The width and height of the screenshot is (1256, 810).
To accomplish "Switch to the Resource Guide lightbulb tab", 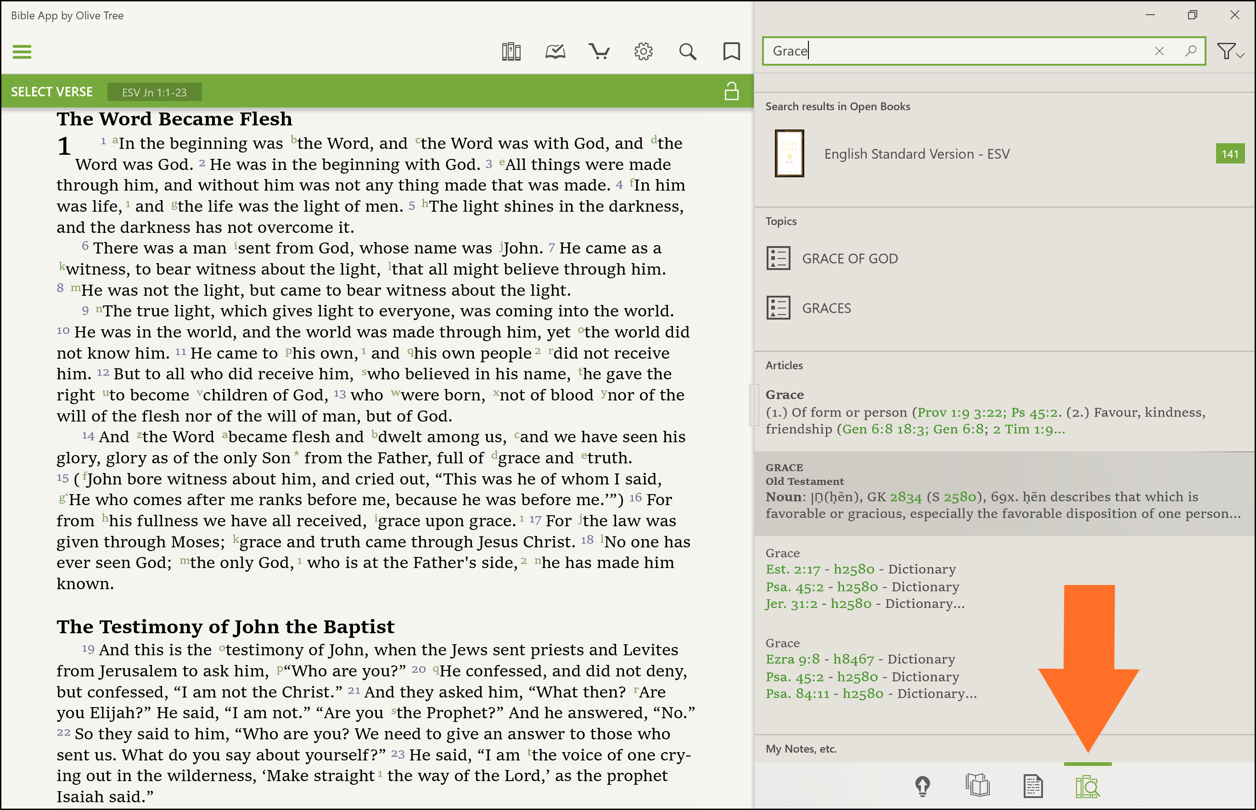I will [922, 786].
